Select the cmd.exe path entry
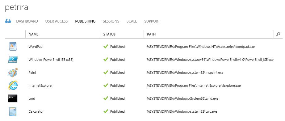 (x=183, y=98)
